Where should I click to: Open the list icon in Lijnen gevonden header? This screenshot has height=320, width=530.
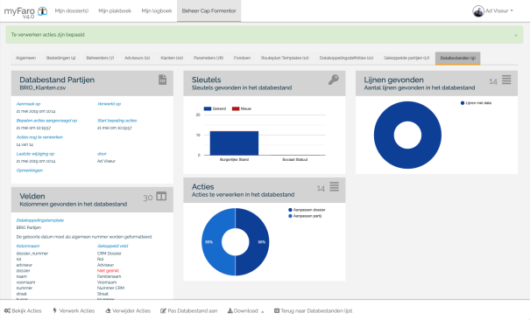[x=506, y=80]
